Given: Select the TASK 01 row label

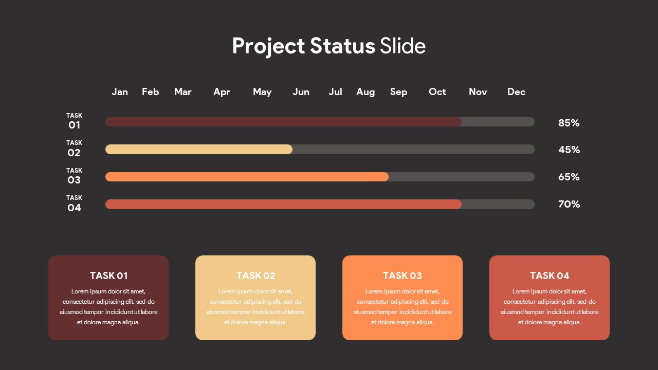Looking at the screenshot, I should 74,121.
